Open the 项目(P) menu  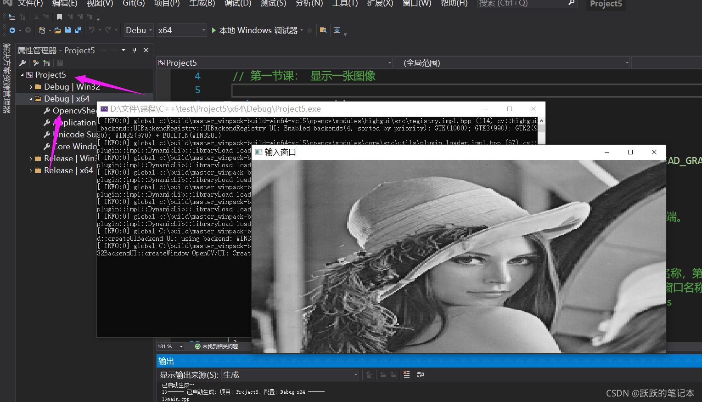coord(167,3)
